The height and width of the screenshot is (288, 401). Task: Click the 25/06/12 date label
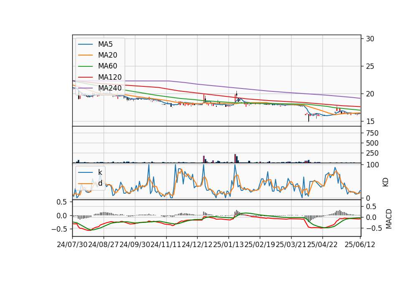pos(360,245)
